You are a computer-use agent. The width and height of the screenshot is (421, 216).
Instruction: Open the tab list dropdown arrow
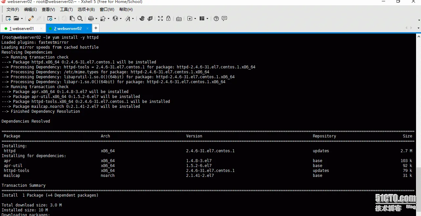tap(418, 28)
